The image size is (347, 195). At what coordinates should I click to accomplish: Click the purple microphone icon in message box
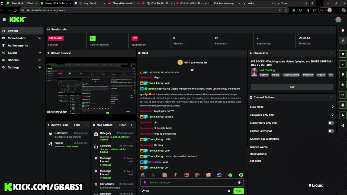pos(145,183)
